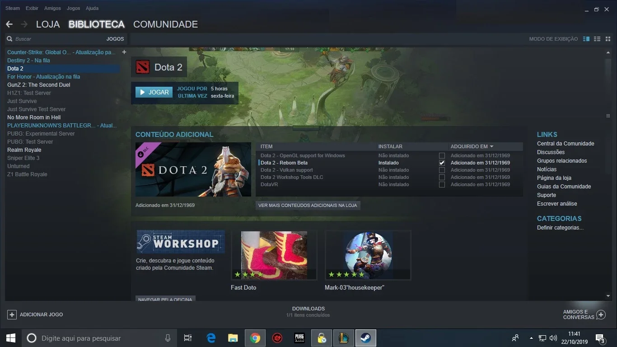Open the Mark-03 housekeeper workshop thumbnail
617x347 pixels.
368,255
